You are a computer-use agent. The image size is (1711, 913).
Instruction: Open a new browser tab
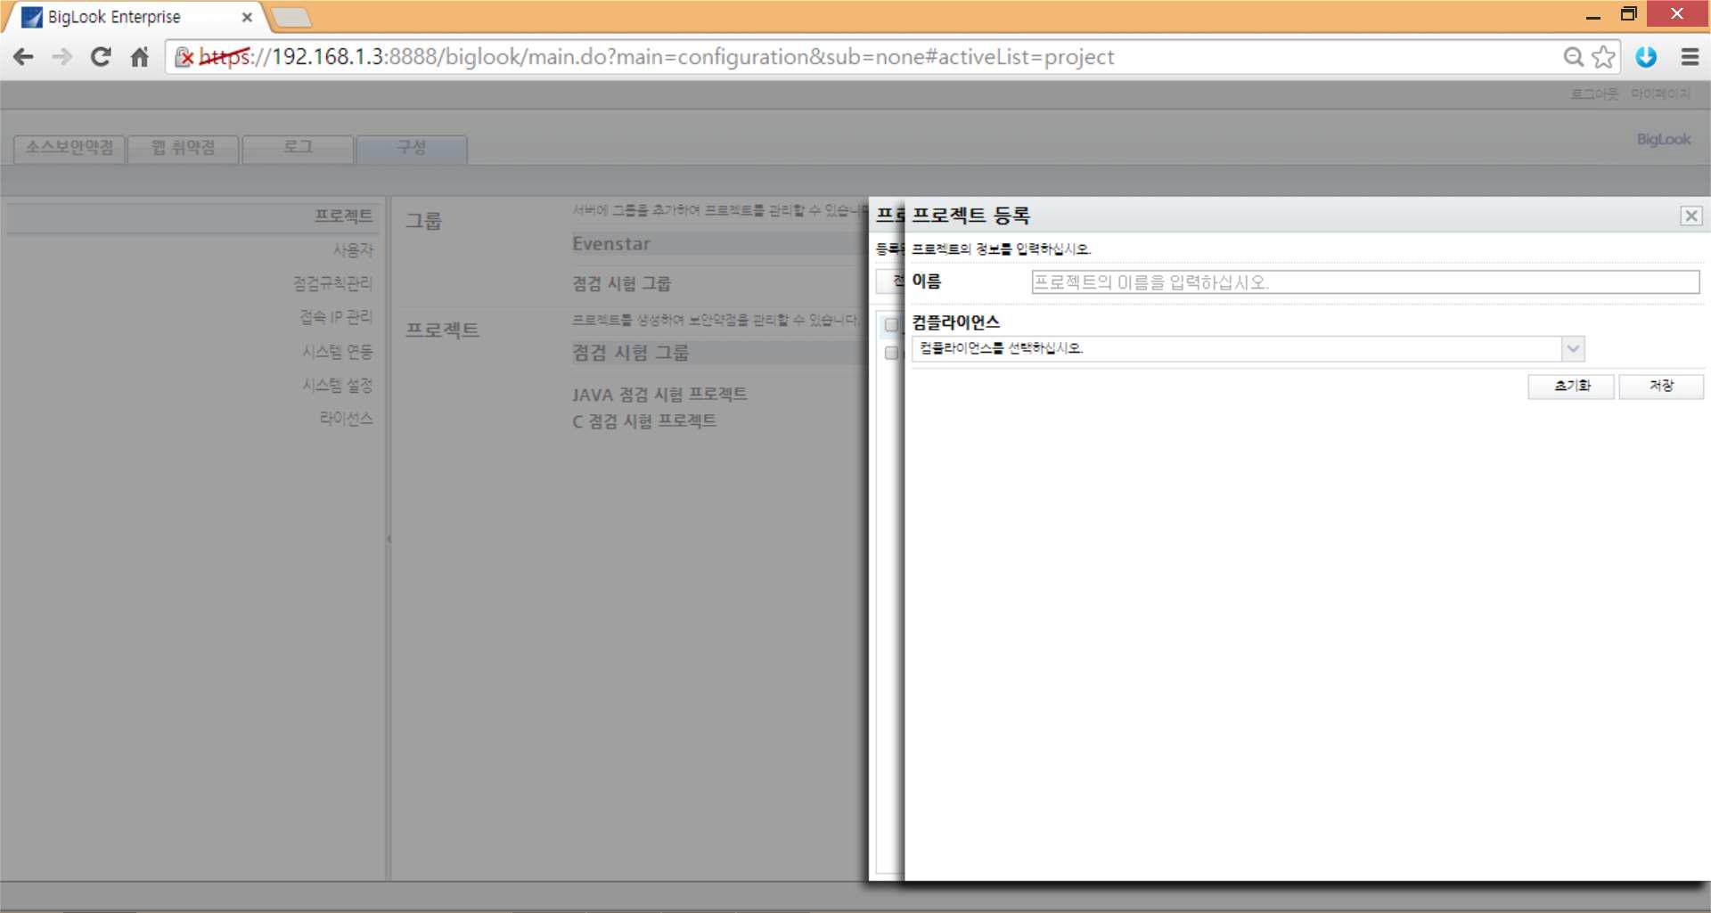[291, 17]
